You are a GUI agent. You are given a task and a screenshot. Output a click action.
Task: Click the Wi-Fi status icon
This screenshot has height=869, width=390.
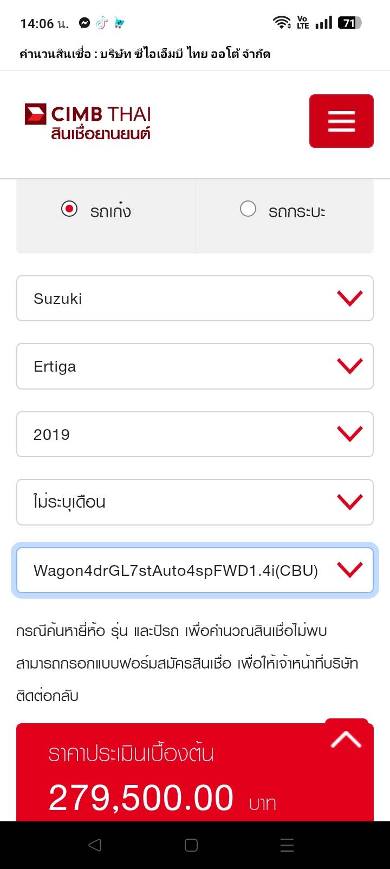click(x=282, y=23)
